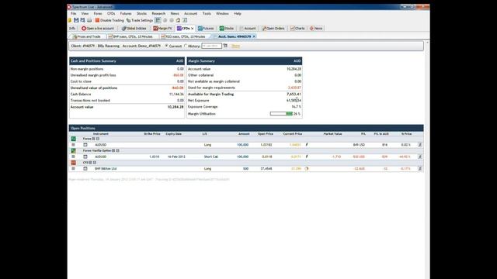This screenshot has width=497, height=279.
Task: Switch to the Charts workspace tab
Action: [297, 29]
